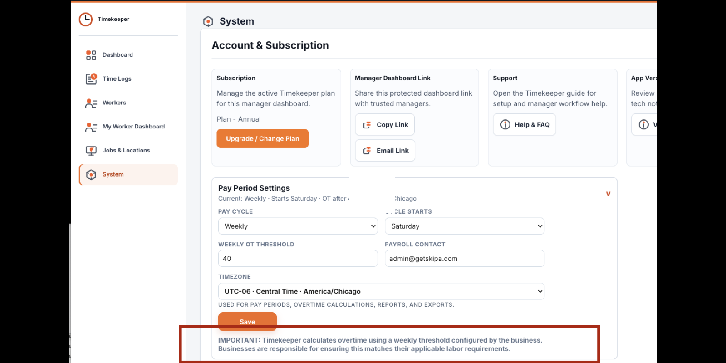Click the Time Logs icon in sidebar
Screen dimensions: 726x363
[x=91, y=79]
